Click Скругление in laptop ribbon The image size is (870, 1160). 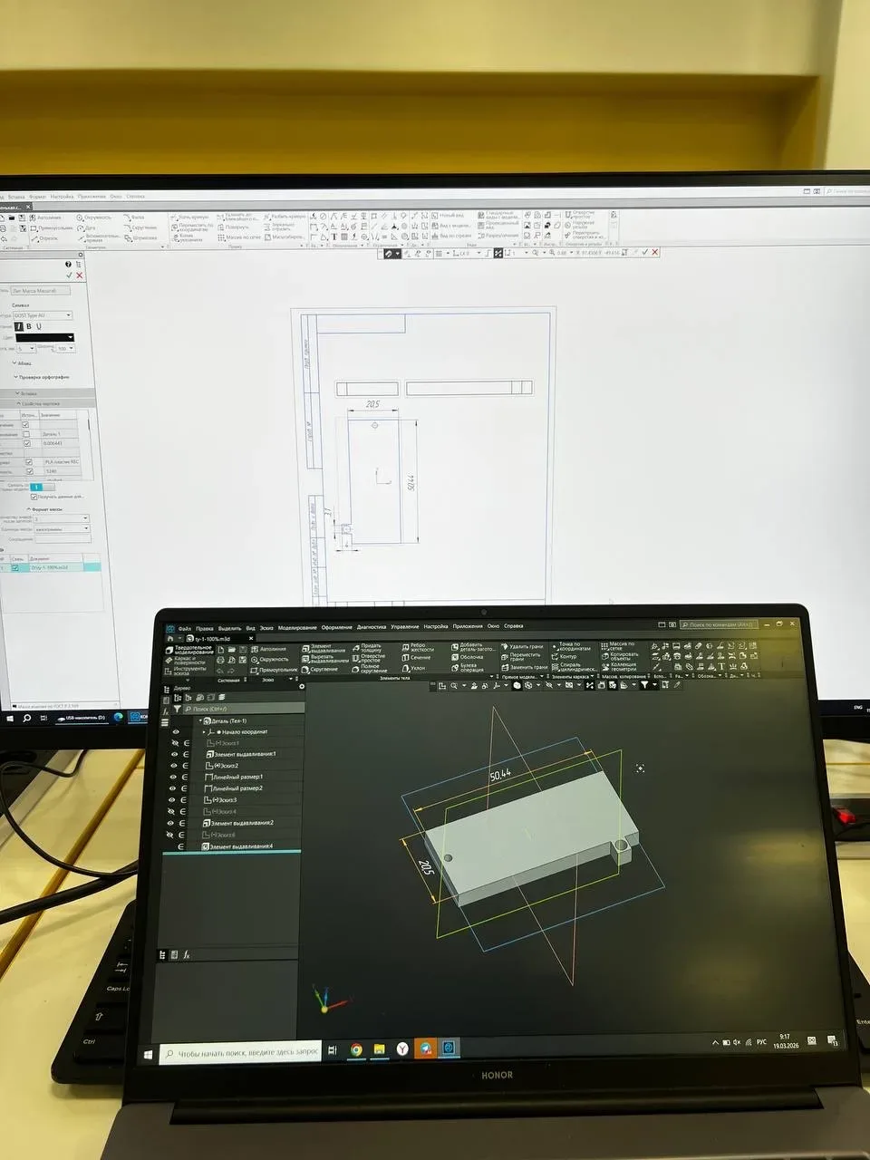tap(320, 670)
